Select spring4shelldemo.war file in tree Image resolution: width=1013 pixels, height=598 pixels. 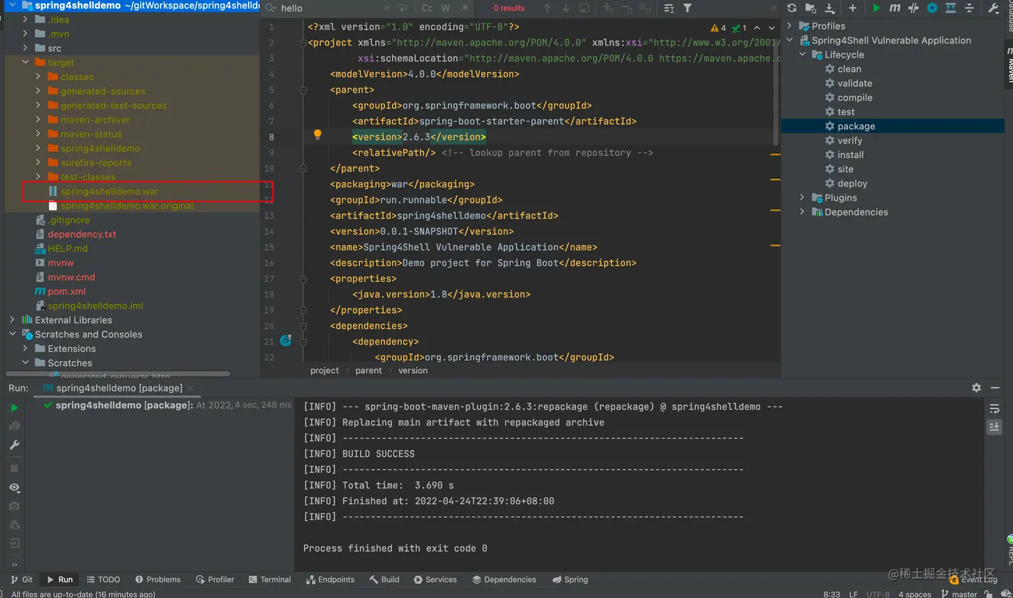[109, 192]
